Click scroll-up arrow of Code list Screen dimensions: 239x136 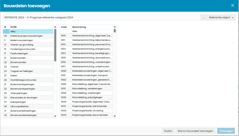115,27
